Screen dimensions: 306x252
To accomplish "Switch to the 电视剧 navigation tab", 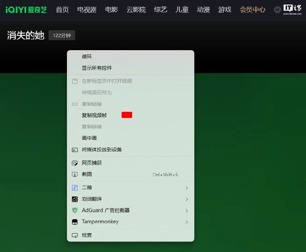I will 86,10.
